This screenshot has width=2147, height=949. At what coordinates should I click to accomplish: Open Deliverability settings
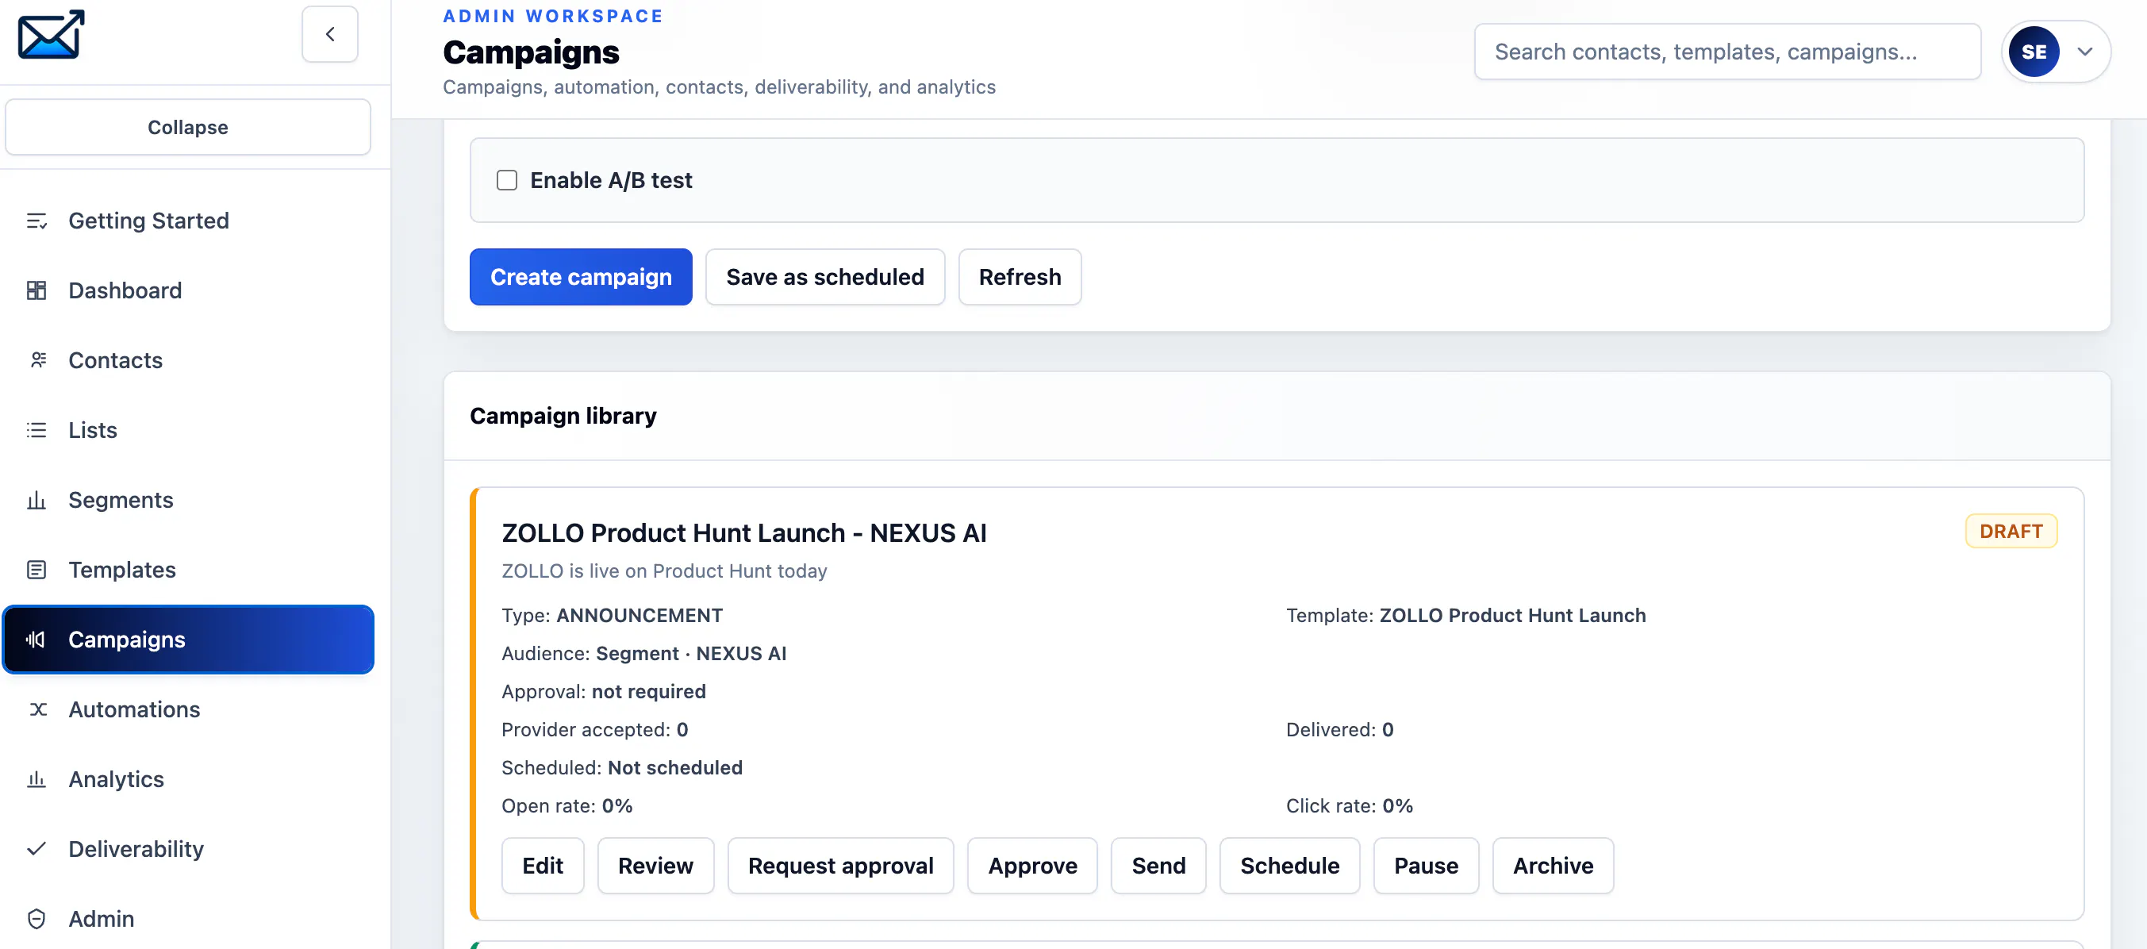point(188,849)
